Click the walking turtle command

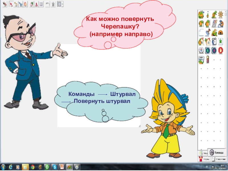214,15
